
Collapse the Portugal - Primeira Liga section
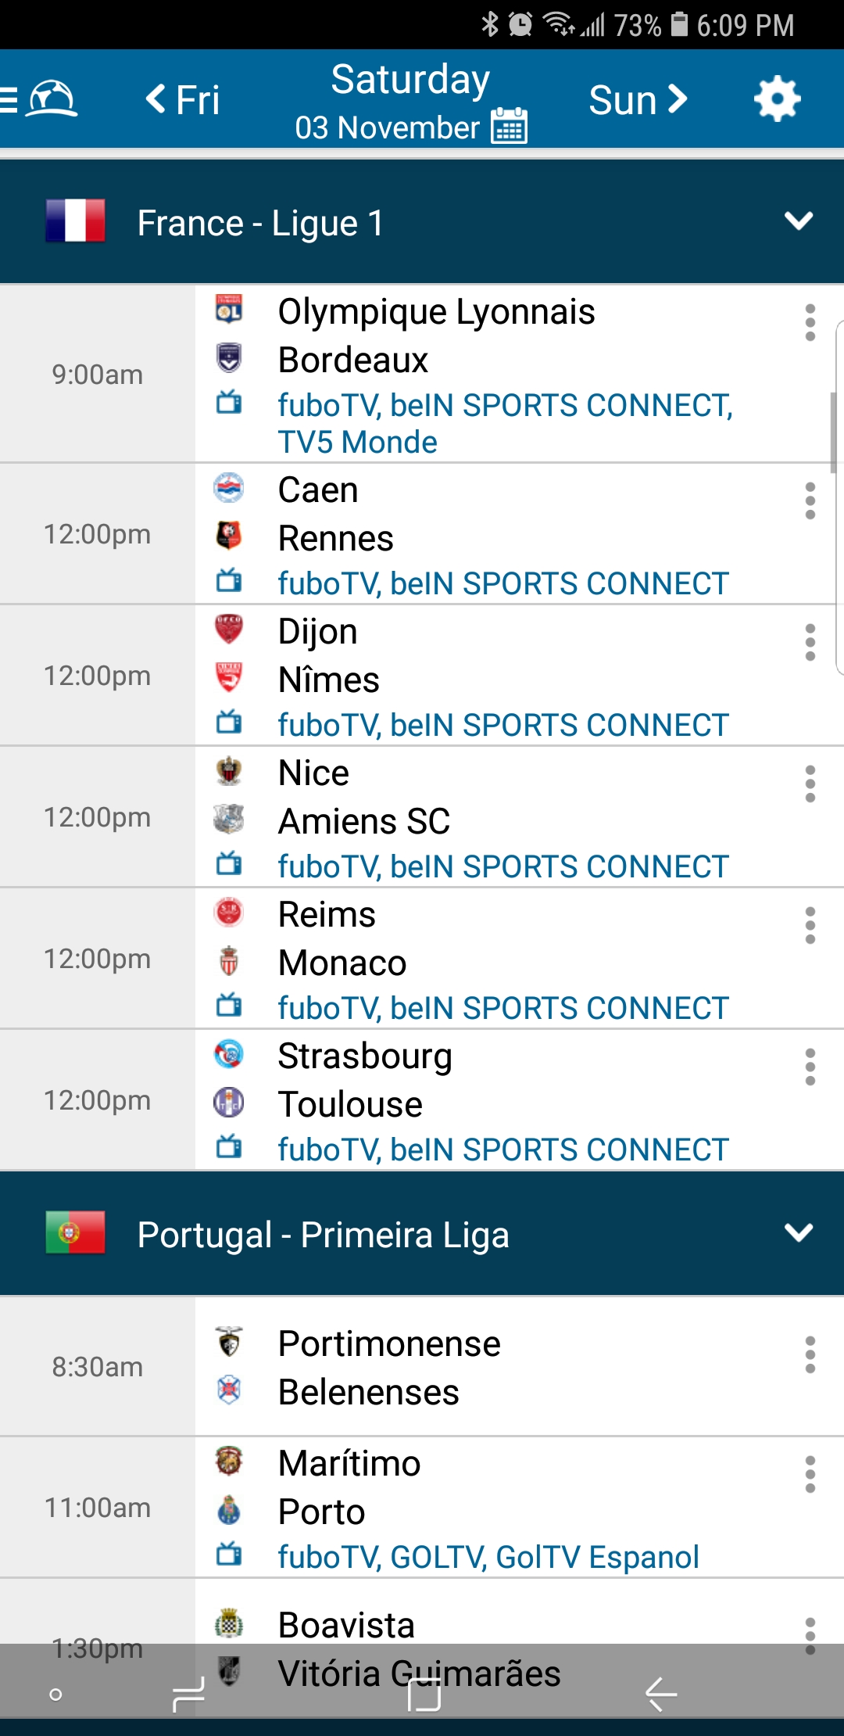click(798, 1234)
